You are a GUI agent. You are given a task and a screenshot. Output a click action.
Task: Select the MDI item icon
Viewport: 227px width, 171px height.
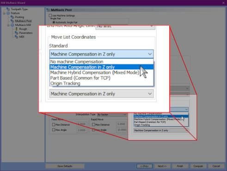pyautogui.click(x=17, y=37)
